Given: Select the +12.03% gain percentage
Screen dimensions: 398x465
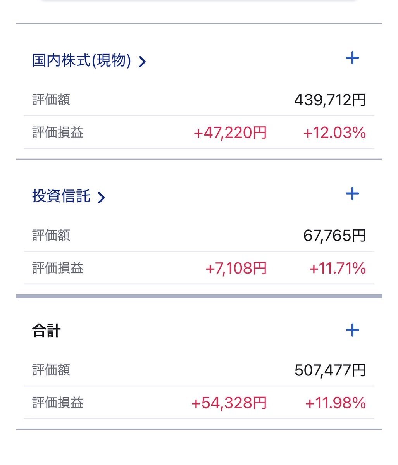Looking at the screenshot, I should [x=334, y=133].
